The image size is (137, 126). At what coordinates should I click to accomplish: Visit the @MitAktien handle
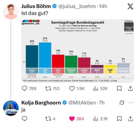[x=82, y=103]
